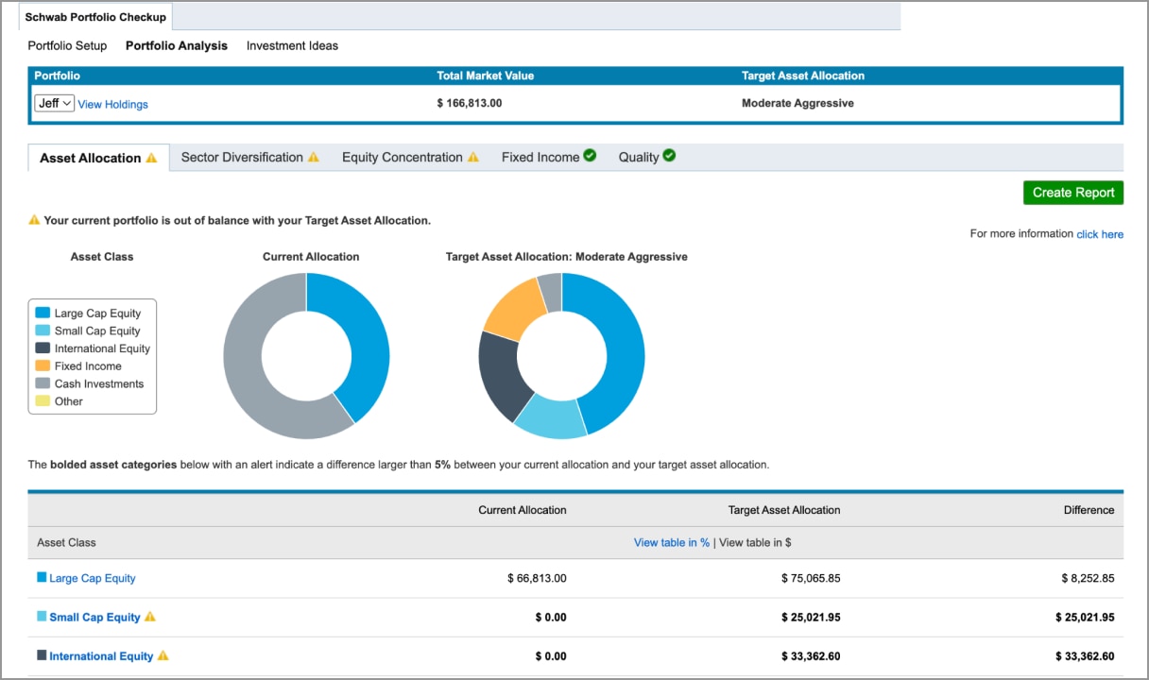Click the International Equity alert icon

click(x=163, y=655)
